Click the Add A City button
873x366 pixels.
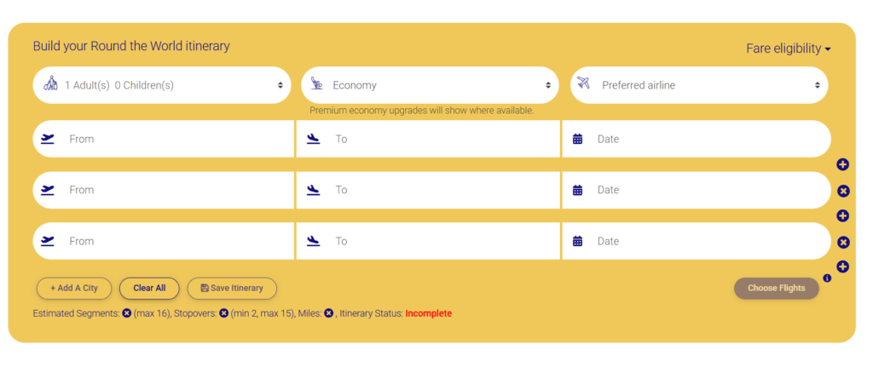(74, 289)
